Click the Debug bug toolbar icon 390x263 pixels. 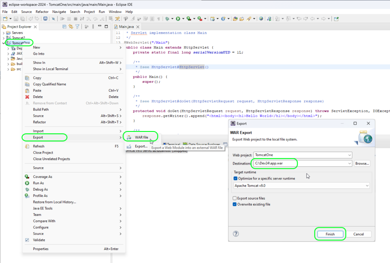tap(167, 19)
